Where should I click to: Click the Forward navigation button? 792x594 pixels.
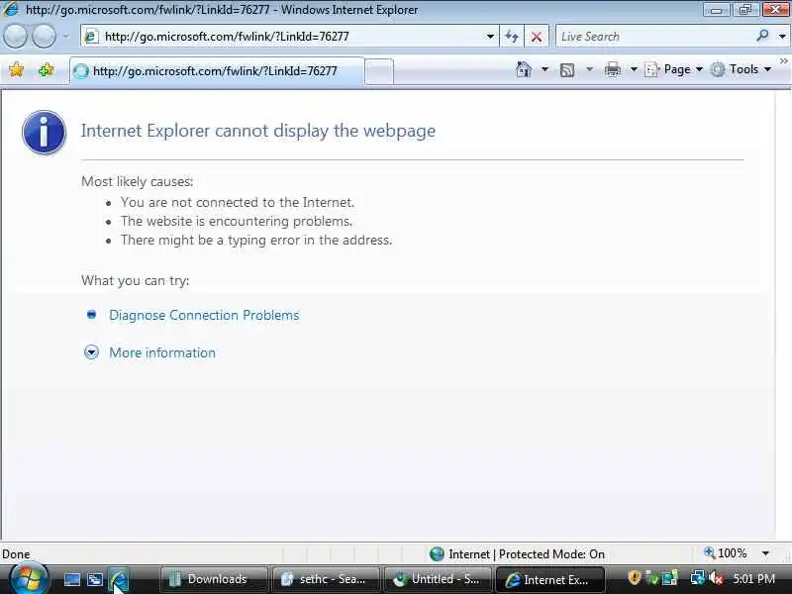pyautogui.click(x=45, y=37)
